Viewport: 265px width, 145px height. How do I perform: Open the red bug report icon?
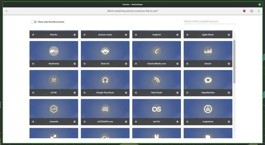click(x=244, y=11)
